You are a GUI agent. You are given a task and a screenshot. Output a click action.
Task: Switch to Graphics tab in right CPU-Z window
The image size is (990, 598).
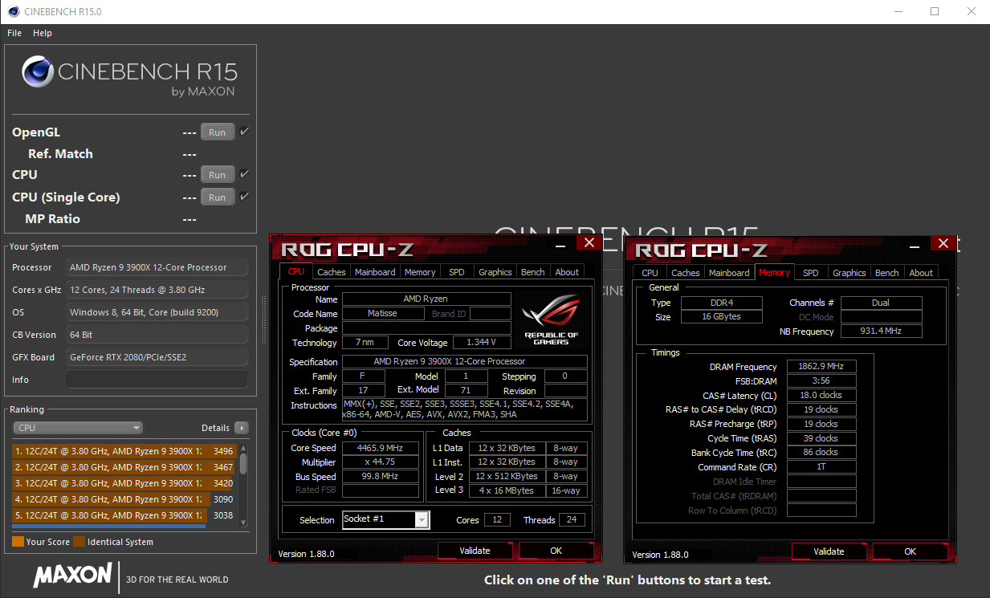coord(849,272)
